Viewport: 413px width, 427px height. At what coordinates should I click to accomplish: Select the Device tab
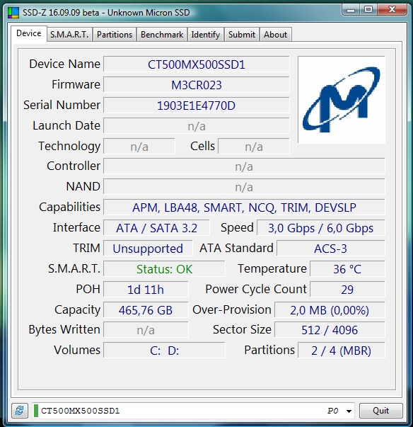tap(29, 33)
